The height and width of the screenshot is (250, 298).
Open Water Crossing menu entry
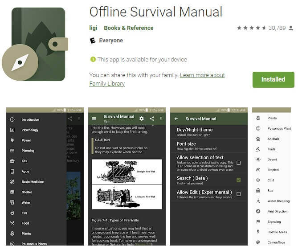(272, 201)
